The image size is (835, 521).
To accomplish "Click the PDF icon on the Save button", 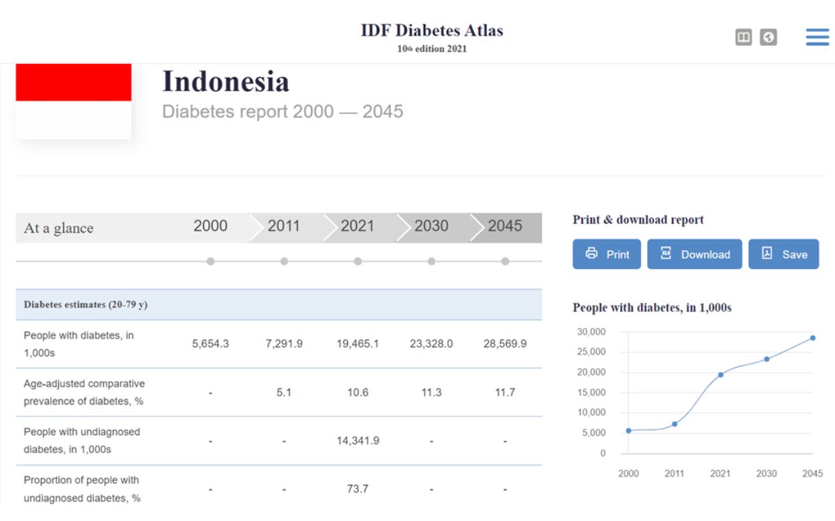I will tap(768, 254).
